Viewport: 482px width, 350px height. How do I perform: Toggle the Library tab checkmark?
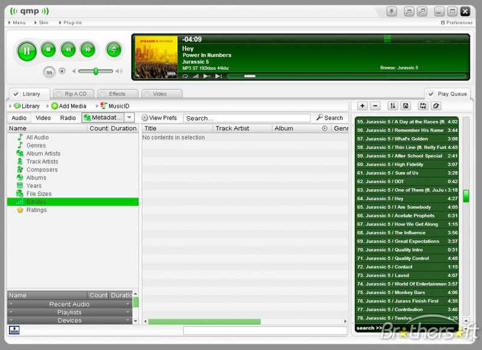click(16, 94)
